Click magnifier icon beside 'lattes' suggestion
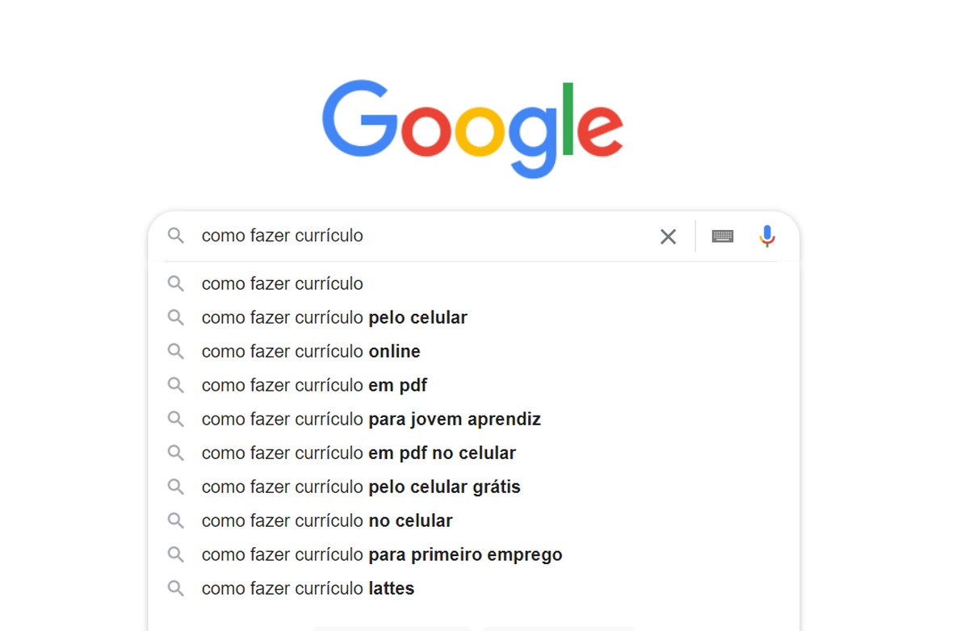Image resolution: width=969 pixels, height=631 pixels. [175, 589]
